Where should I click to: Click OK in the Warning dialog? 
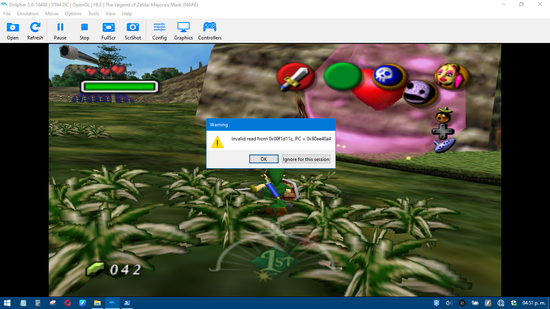[264, 159]
